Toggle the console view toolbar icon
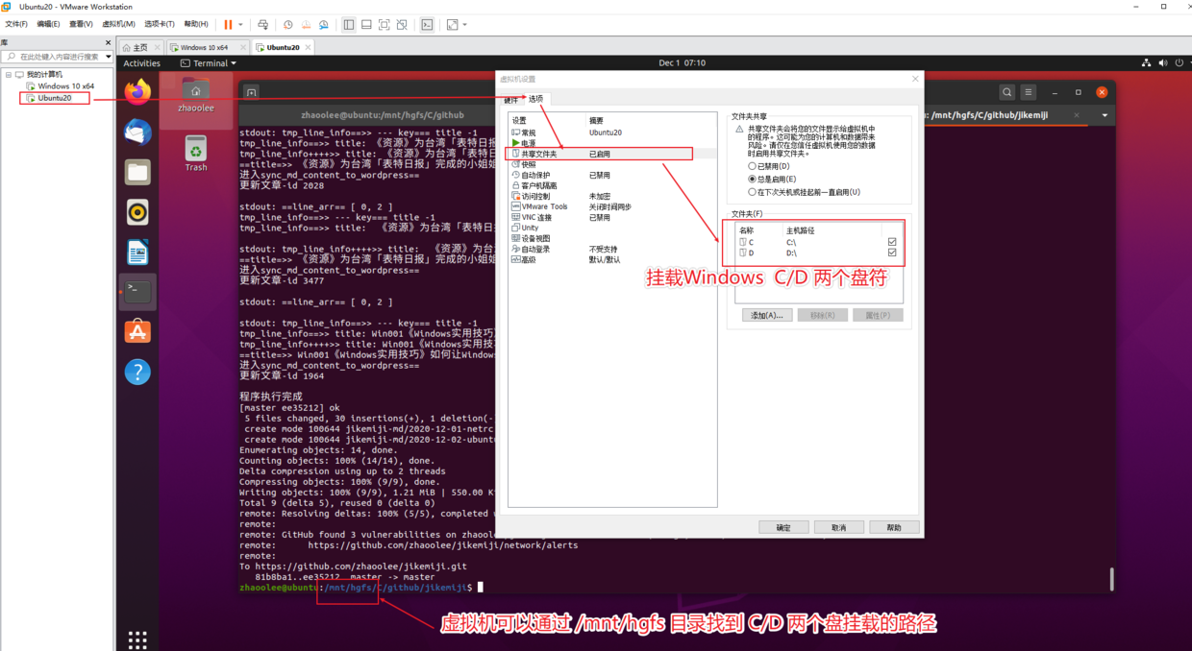 tap(427, 24)
